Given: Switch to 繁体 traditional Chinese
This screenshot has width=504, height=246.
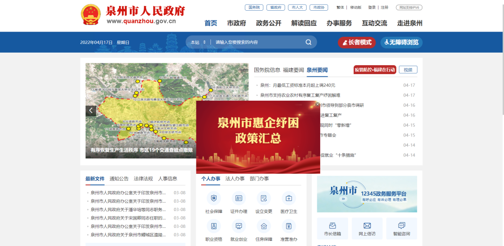Looking at the screenshot, I should tap(340, 7).
